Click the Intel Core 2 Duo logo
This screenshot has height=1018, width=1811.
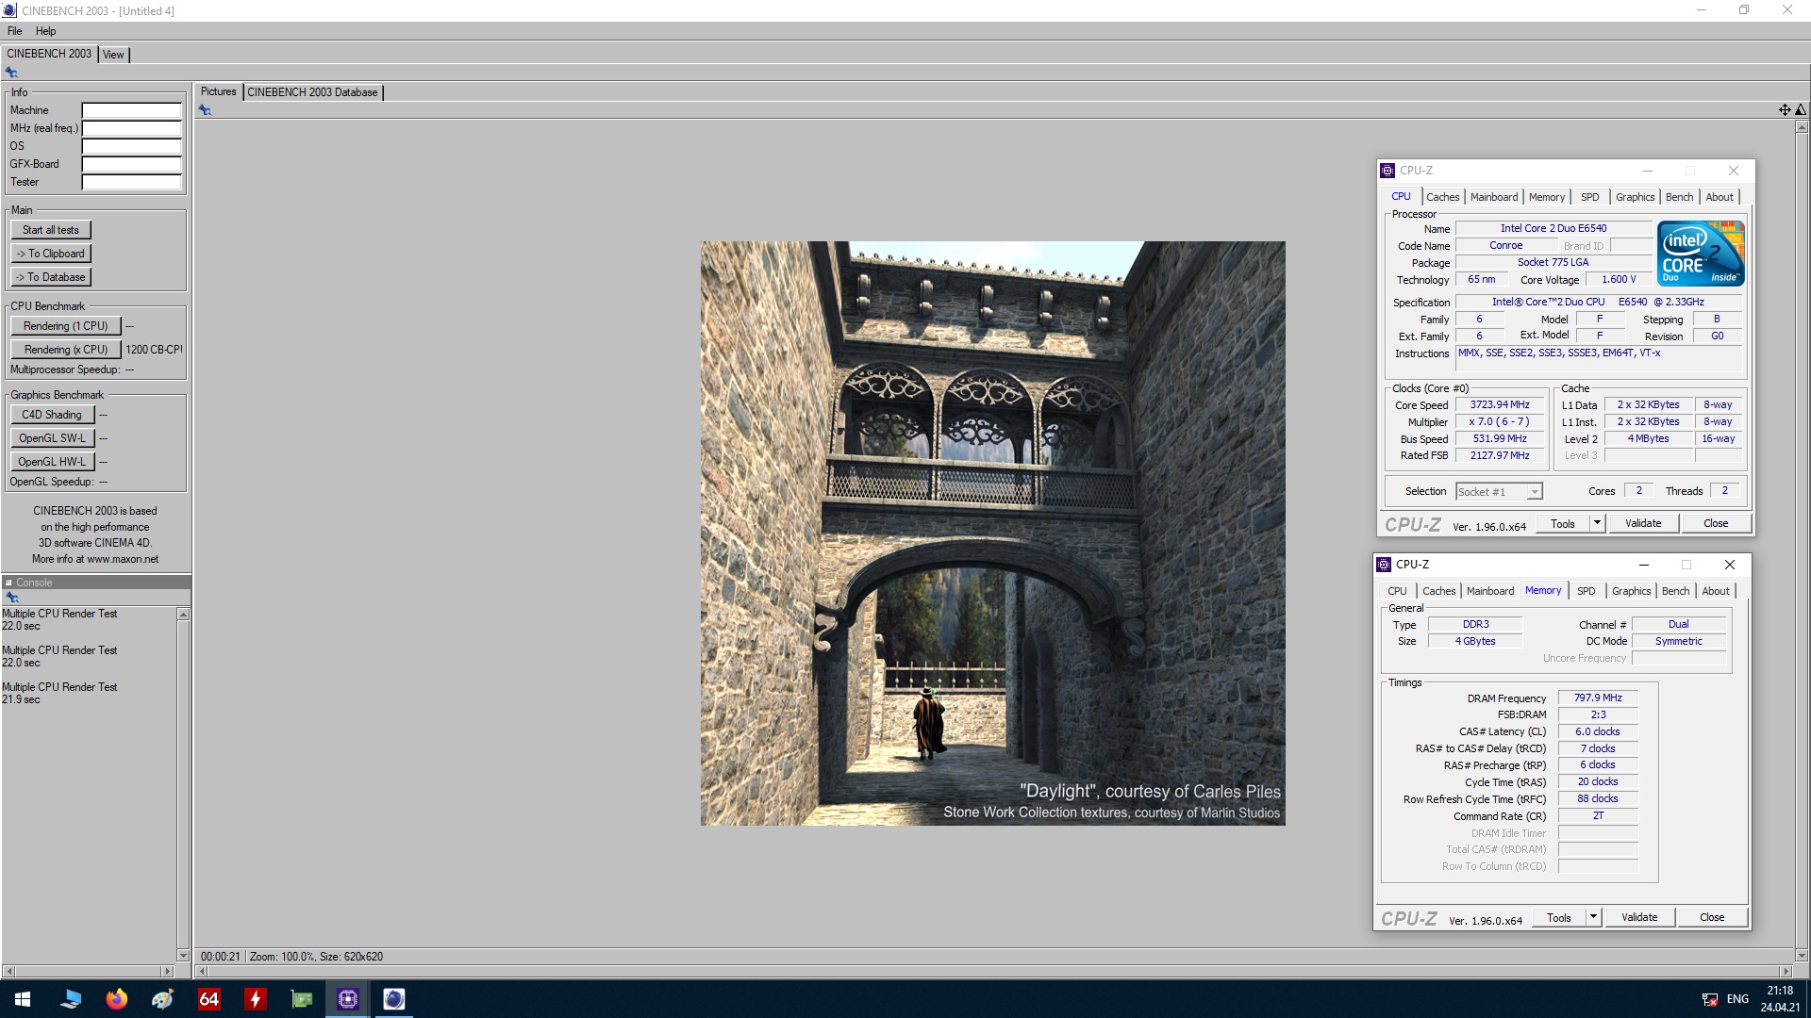1701,254
